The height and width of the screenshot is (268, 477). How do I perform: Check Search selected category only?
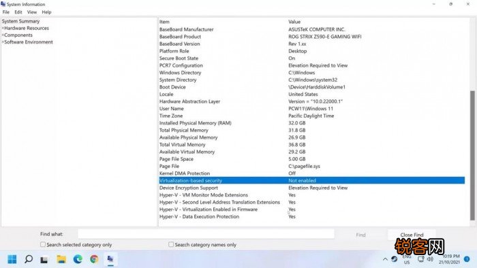[43, 244]
